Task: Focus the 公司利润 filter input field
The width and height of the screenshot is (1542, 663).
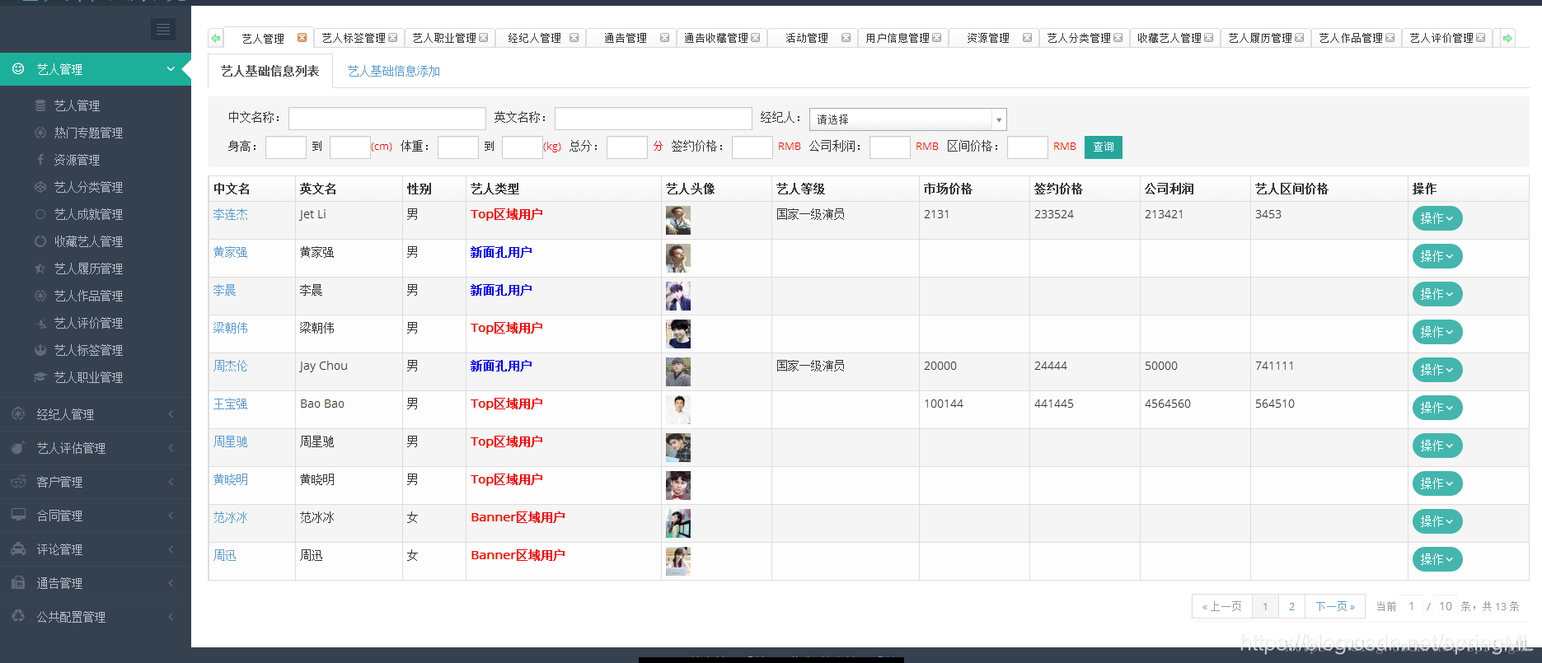Action: coord(890,147)
